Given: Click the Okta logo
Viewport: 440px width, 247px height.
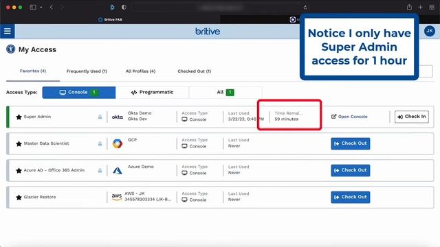Looking at the screenshot, I should tap(118, 117).
